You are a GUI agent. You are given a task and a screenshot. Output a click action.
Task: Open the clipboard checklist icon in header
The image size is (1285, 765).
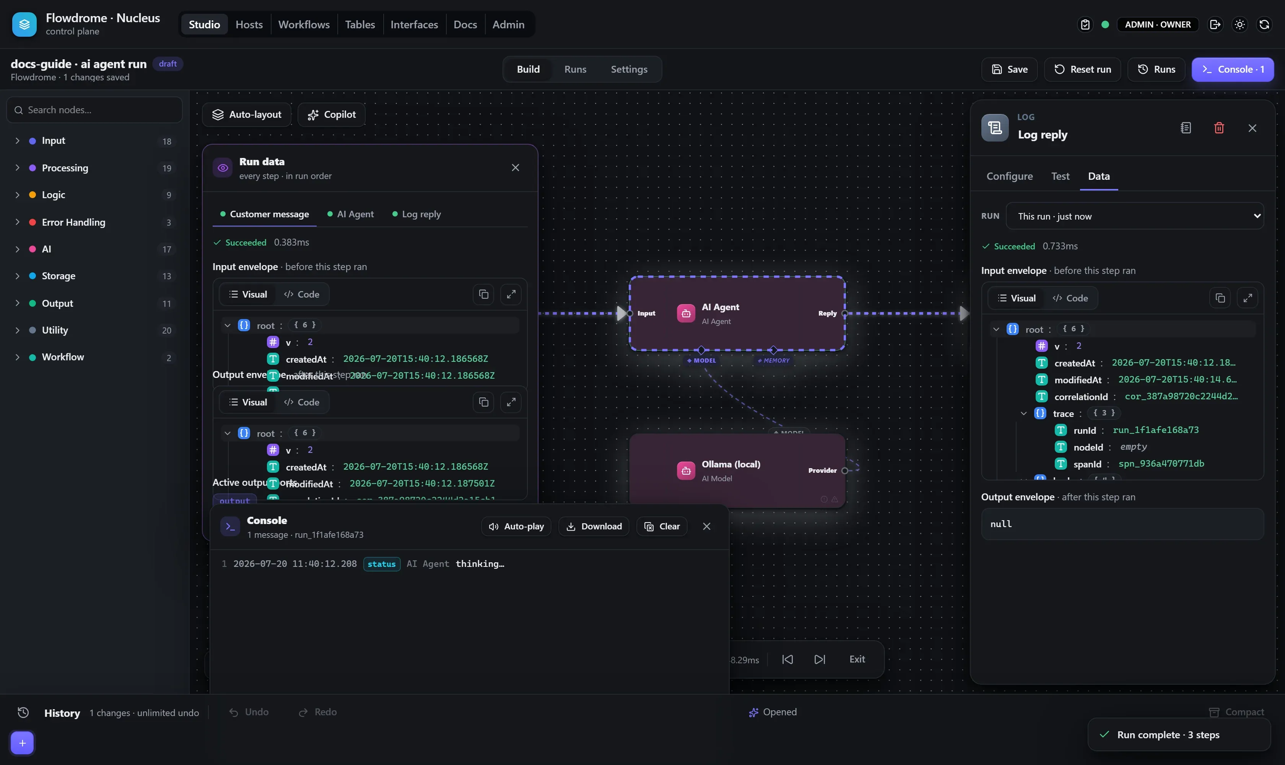tap(1085, 25)
